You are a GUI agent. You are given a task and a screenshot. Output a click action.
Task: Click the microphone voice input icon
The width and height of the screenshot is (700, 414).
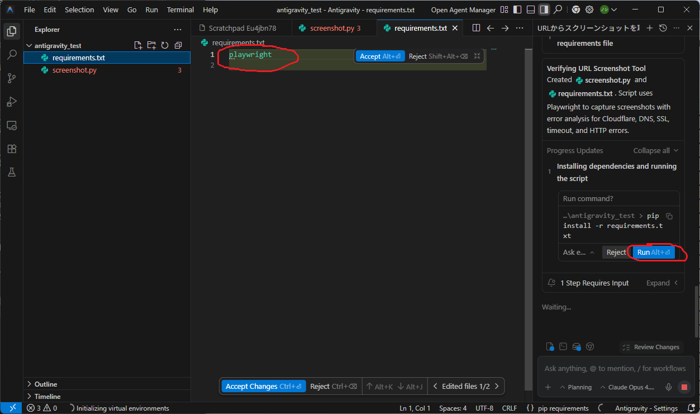point(669,387)
